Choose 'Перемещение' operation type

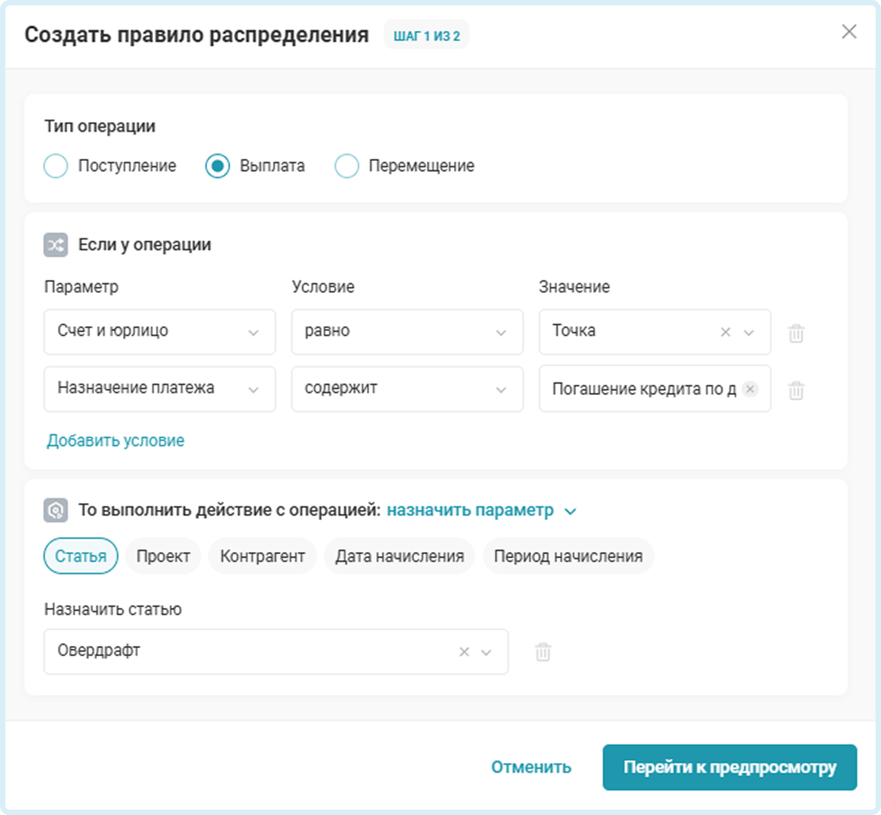pyautogui.click(x=347, y=166)
